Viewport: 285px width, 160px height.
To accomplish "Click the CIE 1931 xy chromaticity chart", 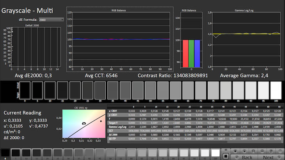I will [84, 124].
